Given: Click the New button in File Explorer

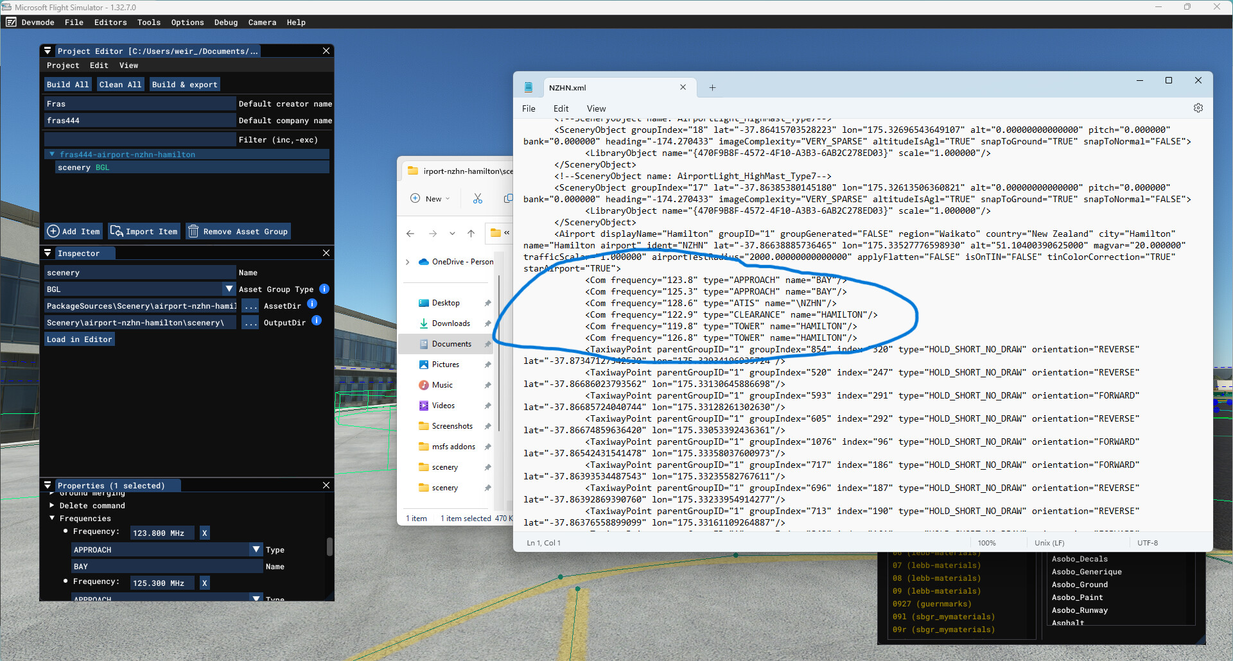Looking at the screenshot, I should (x=430, y=198).
